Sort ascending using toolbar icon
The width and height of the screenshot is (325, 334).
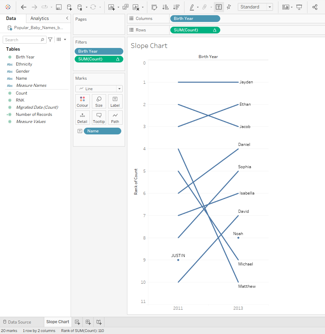165,7
